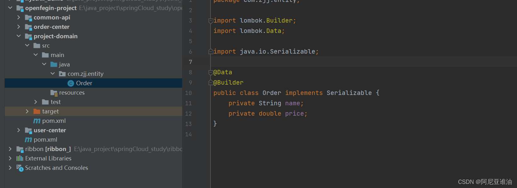517x188 pixels.
Task: Click the test folder icon
Action: click(45, 102)
